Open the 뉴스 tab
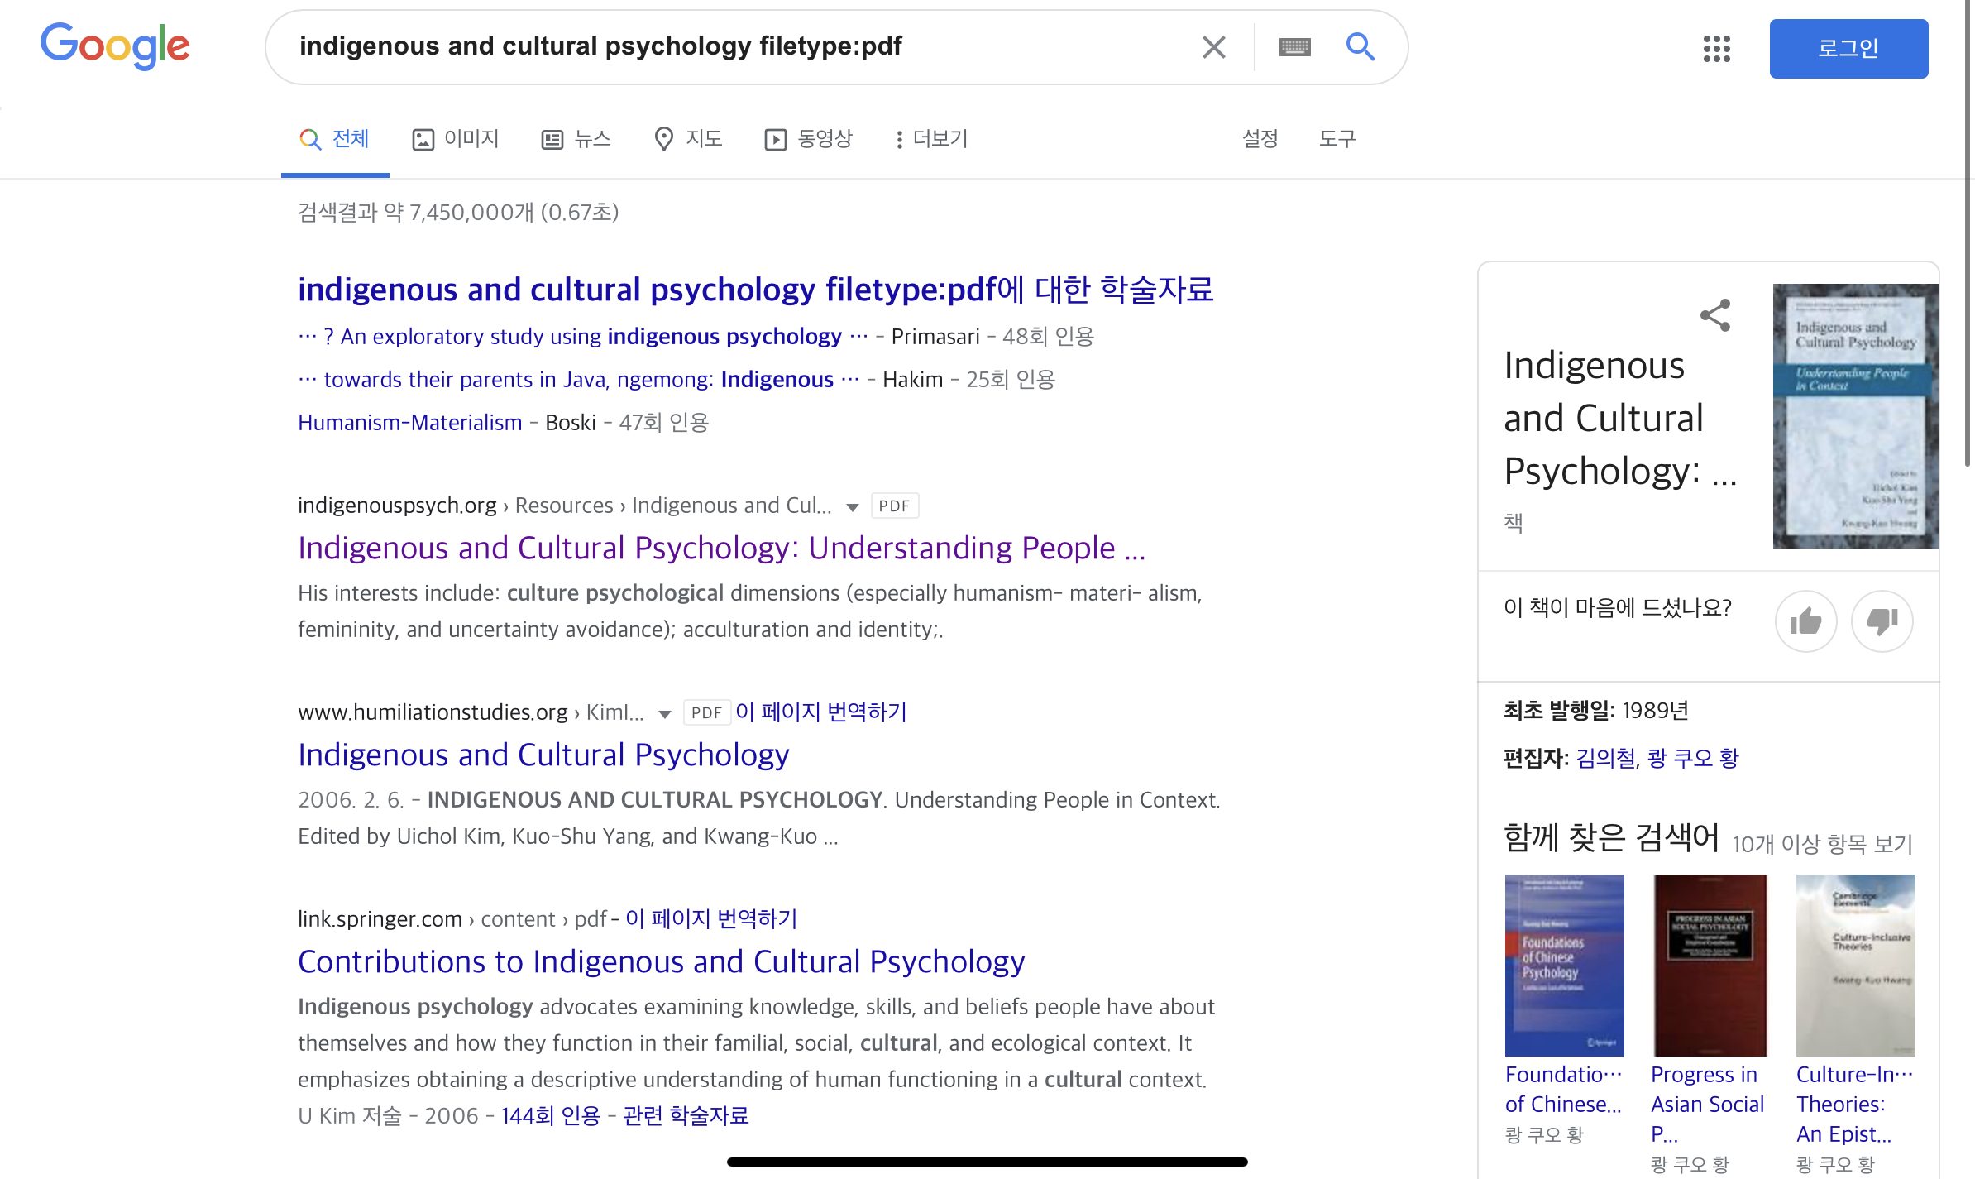Screen dimensions: 1975x1179 click(x=576, y=139)
